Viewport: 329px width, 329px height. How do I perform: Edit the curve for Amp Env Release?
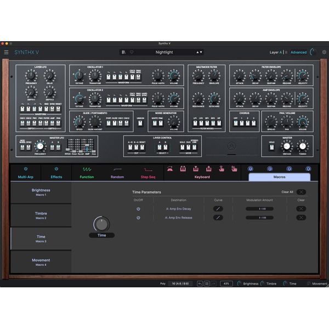pyautogui.click(x=218, y=218)
